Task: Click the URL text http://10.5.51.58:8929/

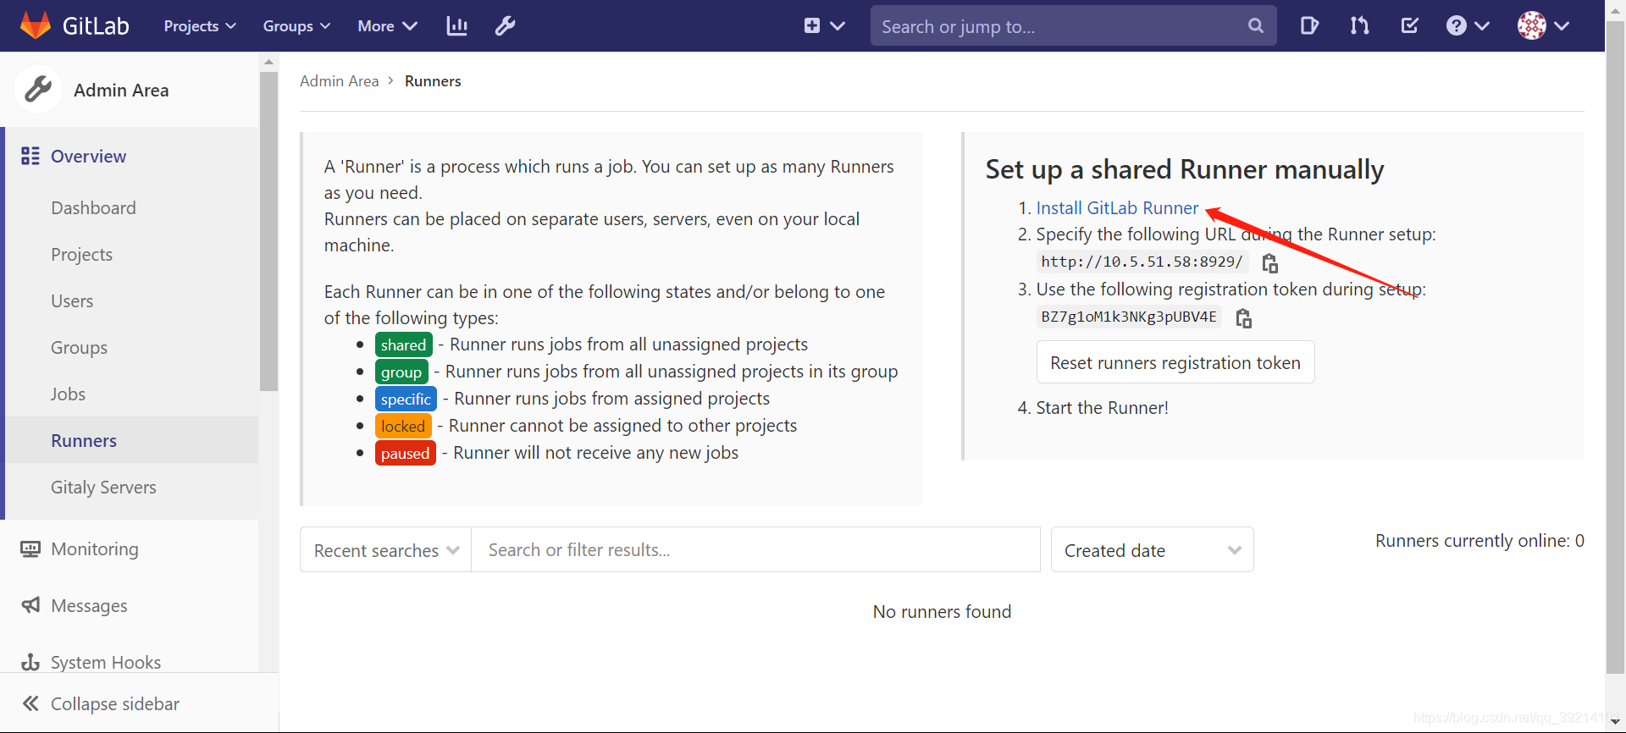Action: [1142, 262]
